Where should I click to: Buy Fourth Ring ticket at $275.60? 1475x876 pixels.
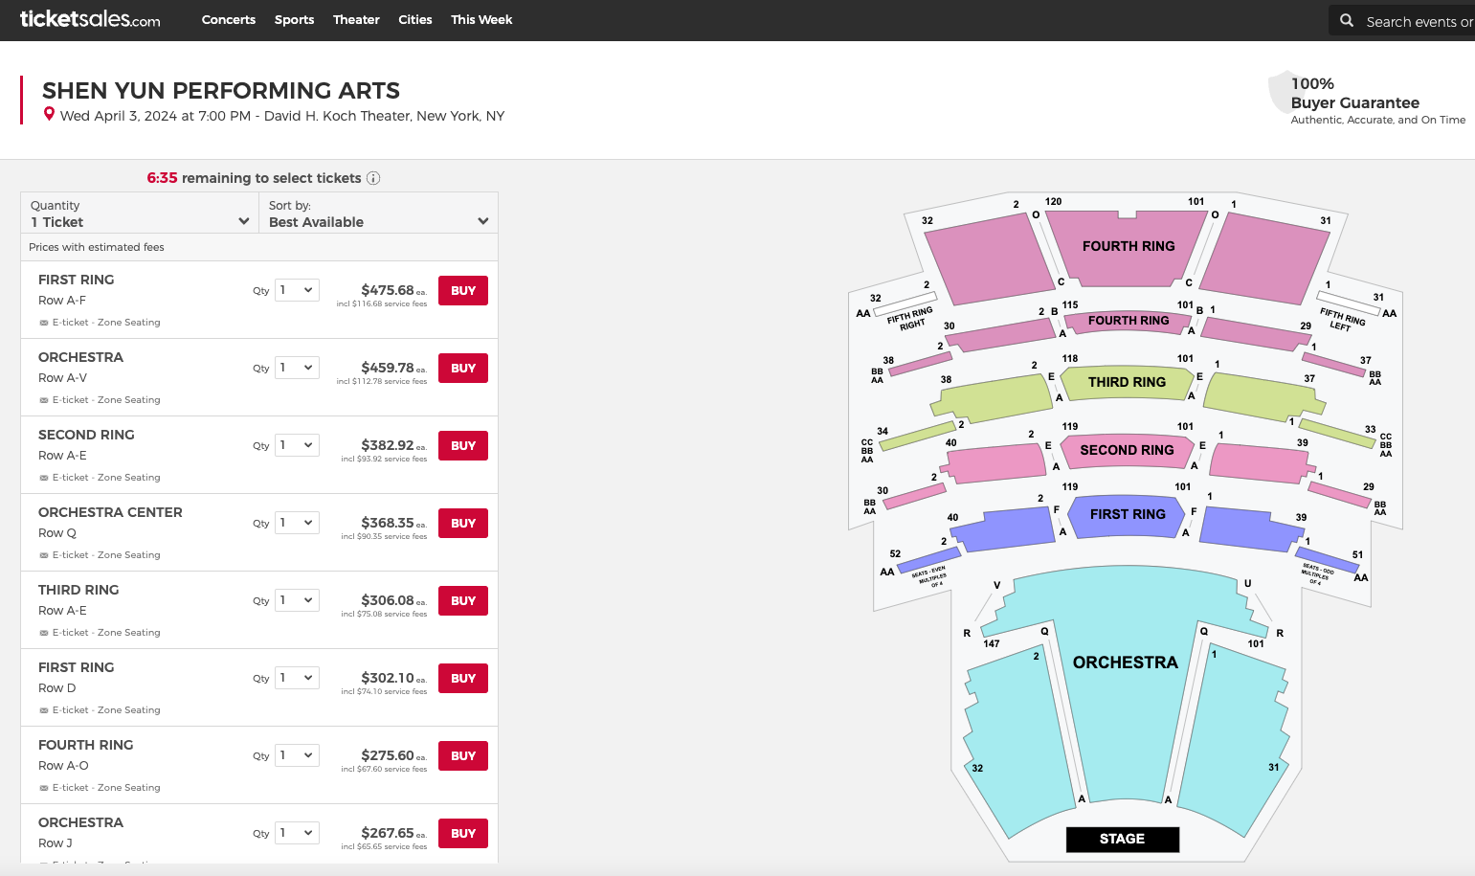(463, 755)
